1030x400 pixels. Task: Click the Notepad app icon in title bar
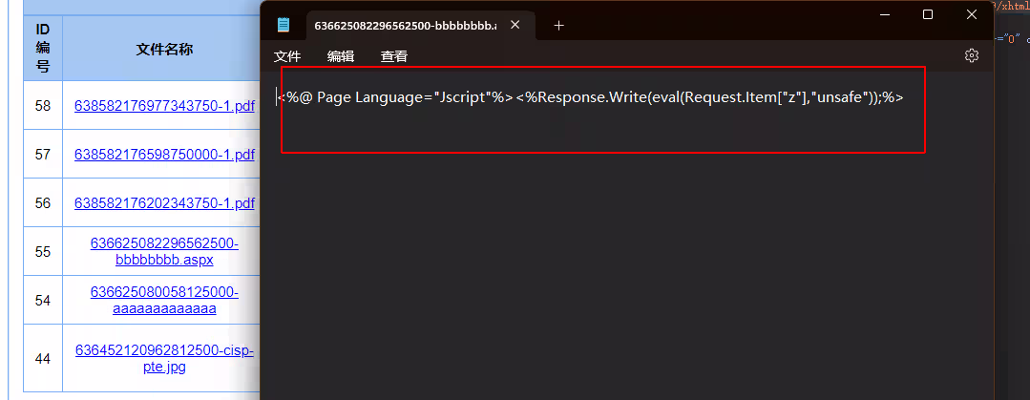284,25
